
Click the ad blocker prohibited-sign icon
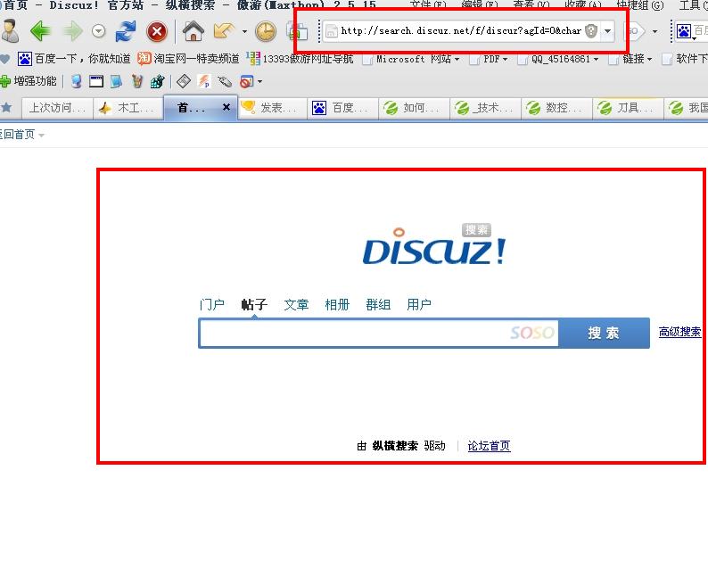[x=246, y=82]
